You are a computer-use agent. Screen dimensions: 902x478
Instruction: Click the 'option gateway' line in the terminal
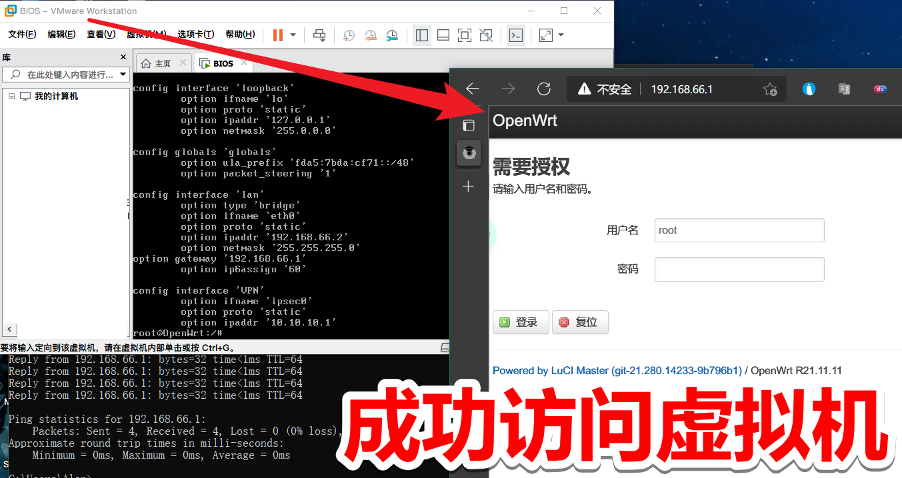[219, 259]
